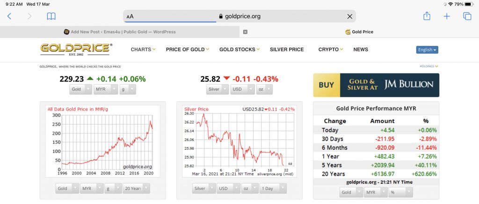Screen dimensions: 479x204
Task: Tap the Share icon in toolbar
Action: [427, 16]
